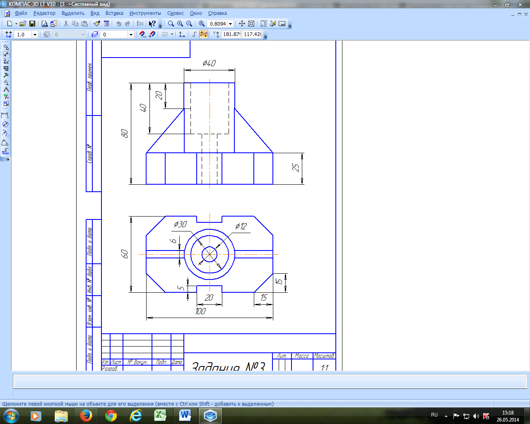Click the Copy icon in toolbar
This screenshot has width=530, height=424.
point(75,24)
